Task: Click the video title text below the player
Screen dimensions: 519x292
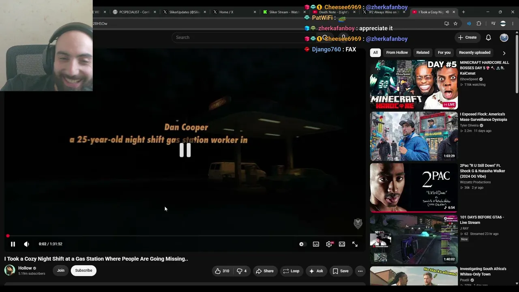Action: click(96, 259)
